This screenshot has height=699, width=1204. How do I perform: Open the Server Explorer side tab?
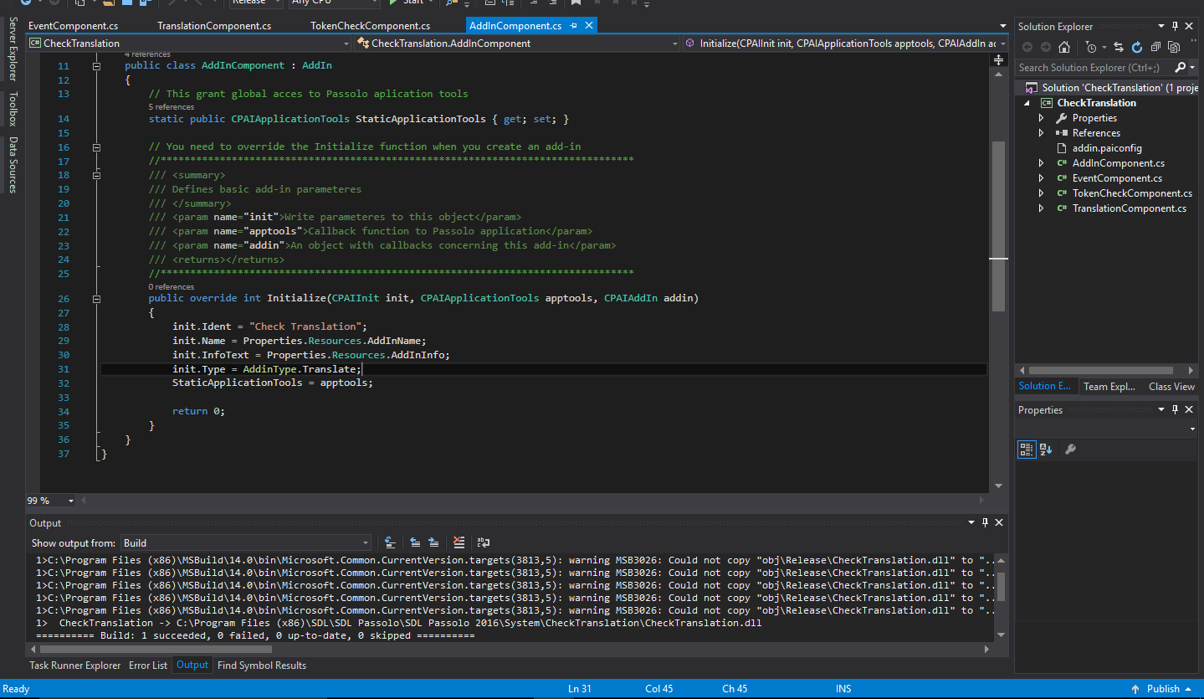[13, 49]
